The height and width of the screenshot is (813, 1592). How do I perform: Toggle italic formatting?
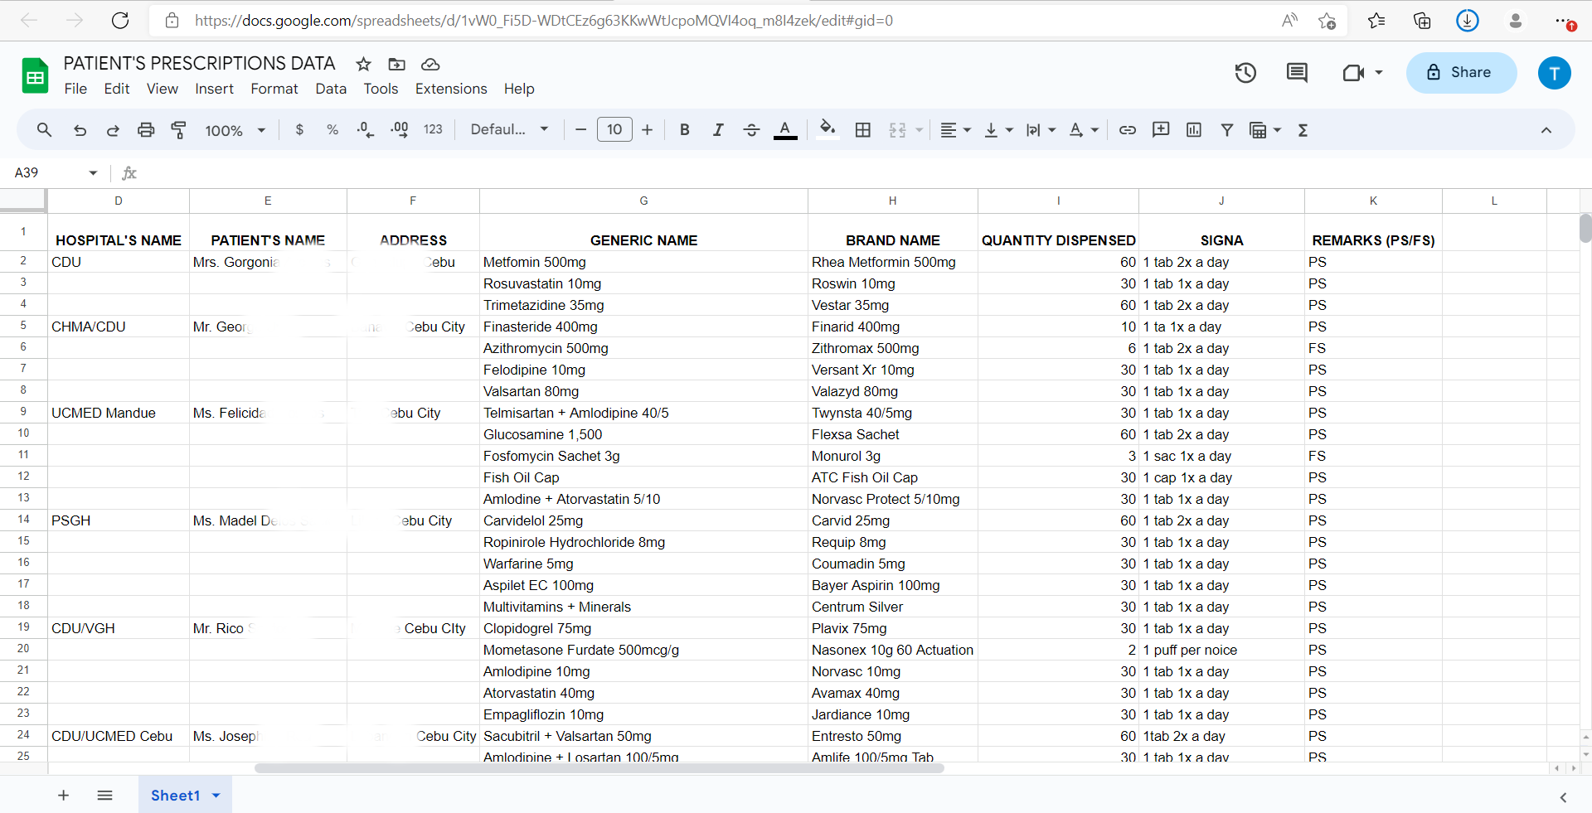[x=718, y=130]
